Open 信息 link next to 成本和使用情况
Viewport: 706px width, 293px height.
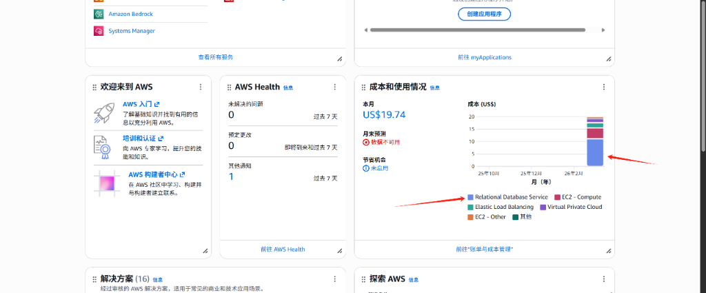coord(434,88)
